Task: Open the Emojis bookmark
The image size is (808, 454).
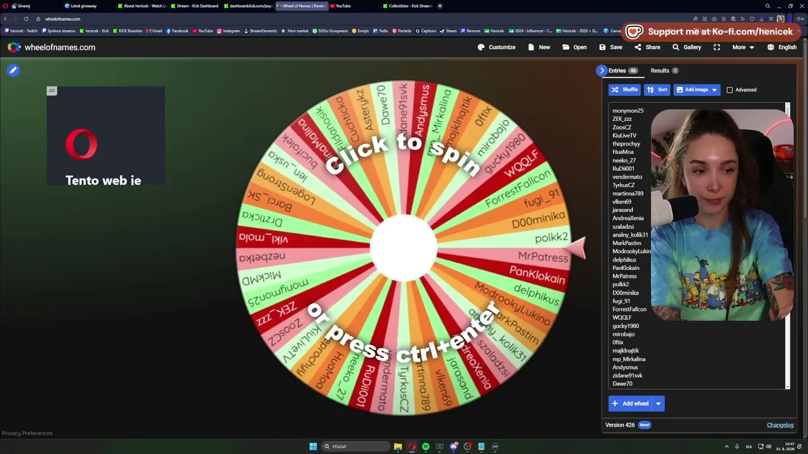Action: click(x=360, y=31)
